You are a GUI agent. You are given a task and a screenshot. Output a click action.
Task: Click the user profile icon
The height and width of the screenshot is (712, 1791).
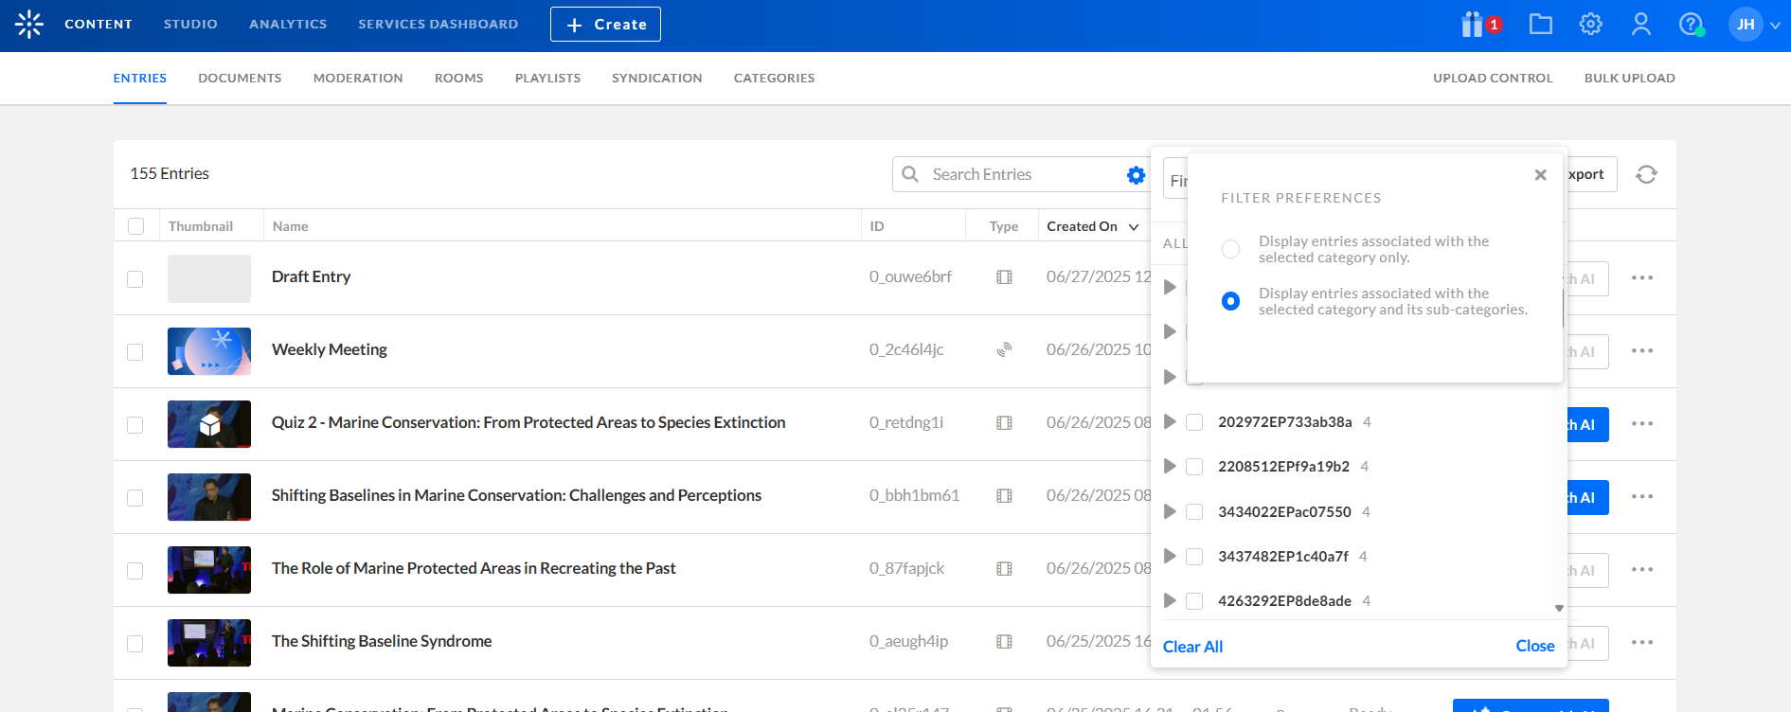pos(1641,25)
